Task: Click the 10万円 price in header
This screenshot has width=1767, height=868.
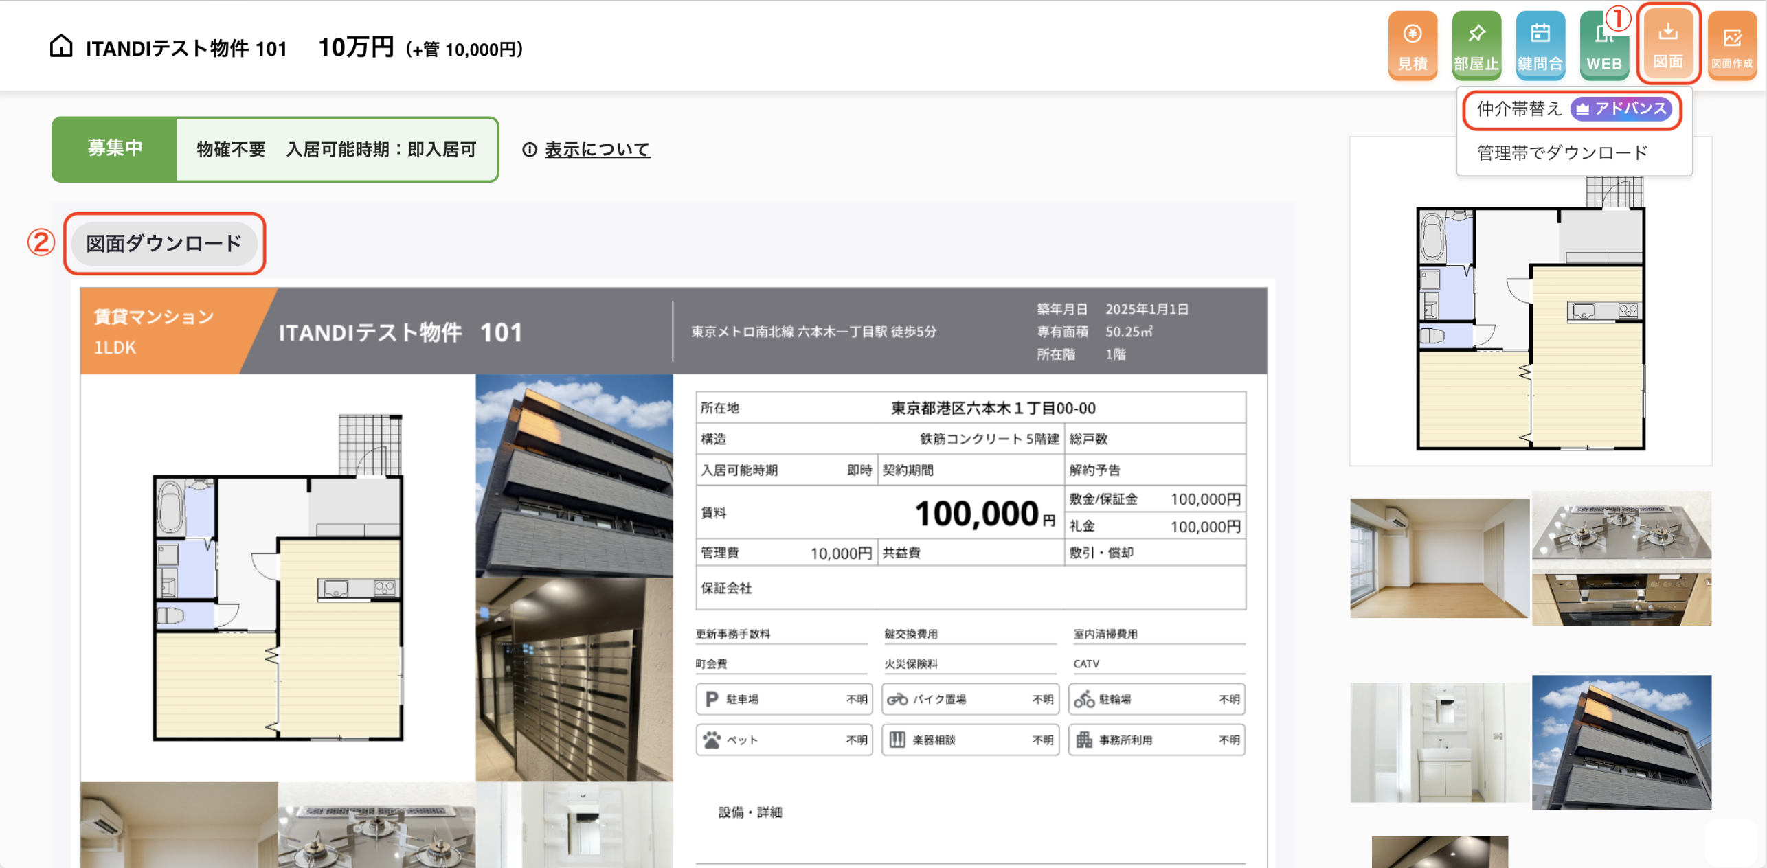Action: 356,47
